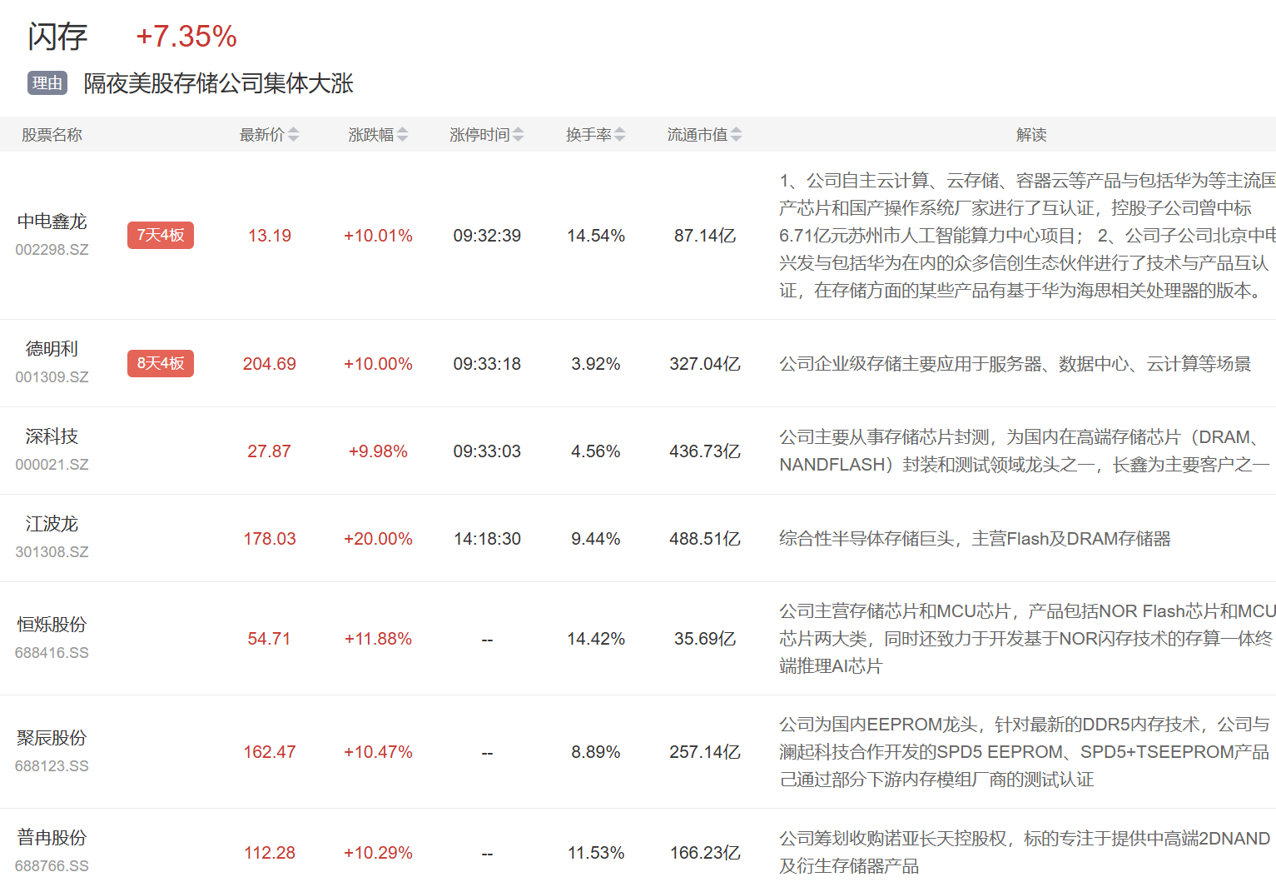Open 聚辰股份 stock page
Image resolution: width=1276 pixels, height=892 pixels.
tap(52, 738)
